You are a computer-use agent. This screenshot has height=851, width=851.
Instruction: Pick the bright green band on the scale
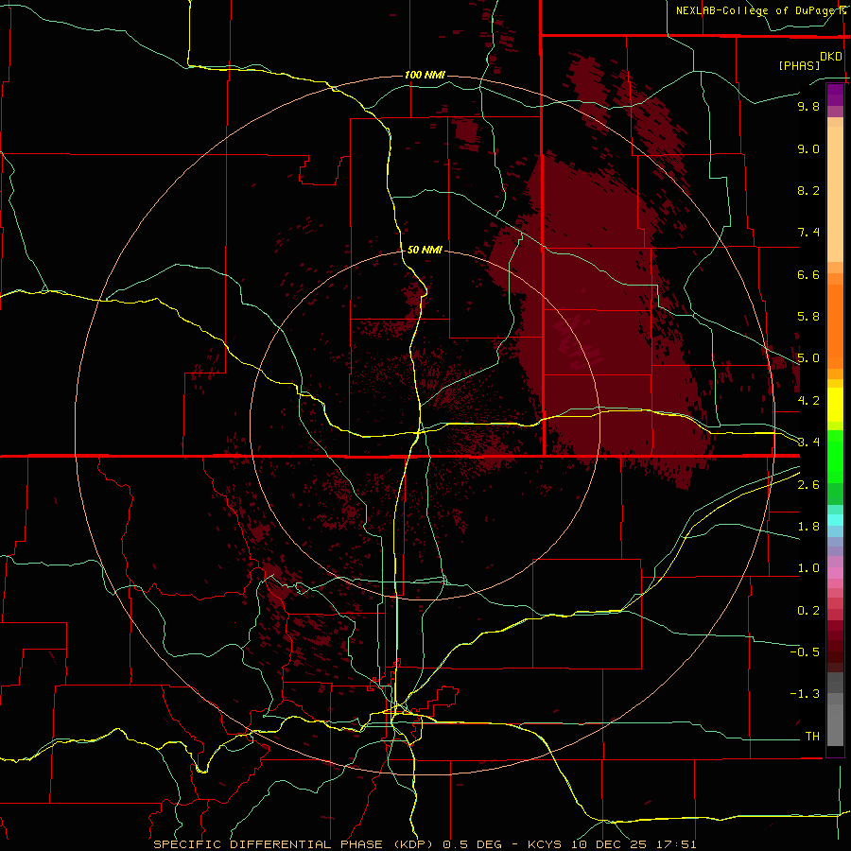pyautogui.click(x=835, y=456)
